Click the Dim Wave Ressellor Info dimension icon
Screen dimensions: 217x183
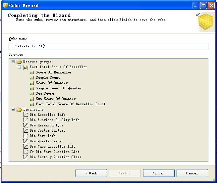[26, 146]
